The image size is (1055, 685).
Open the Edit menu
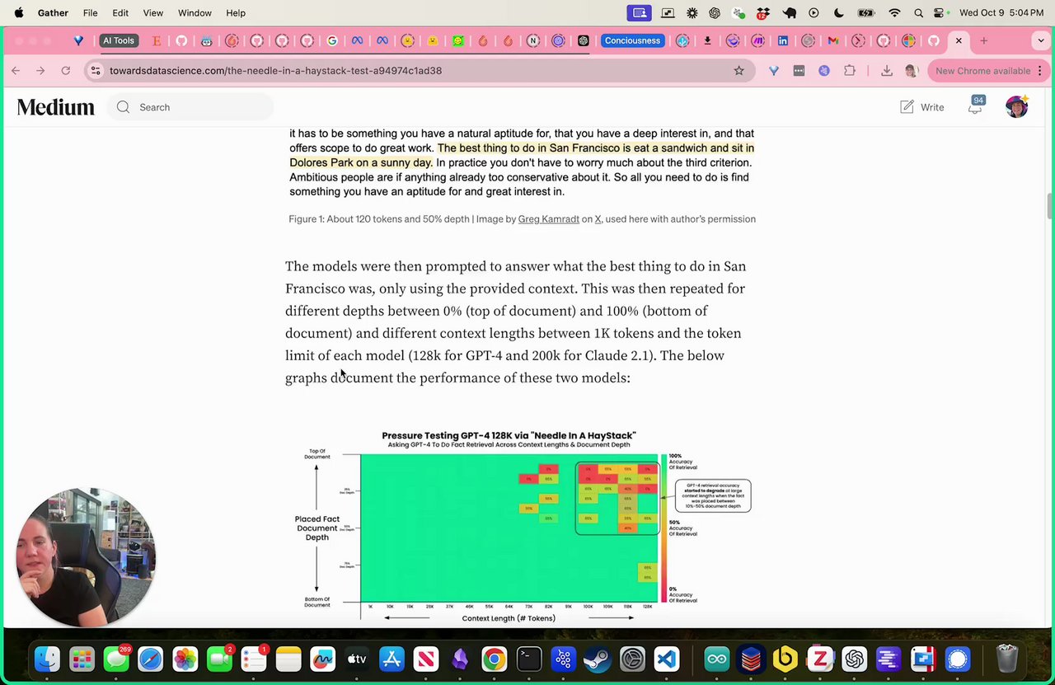tap(120, 13)
